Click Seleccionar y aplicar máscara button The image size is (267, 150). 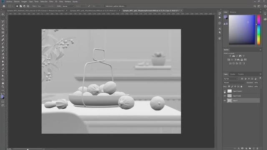[115, 6]
